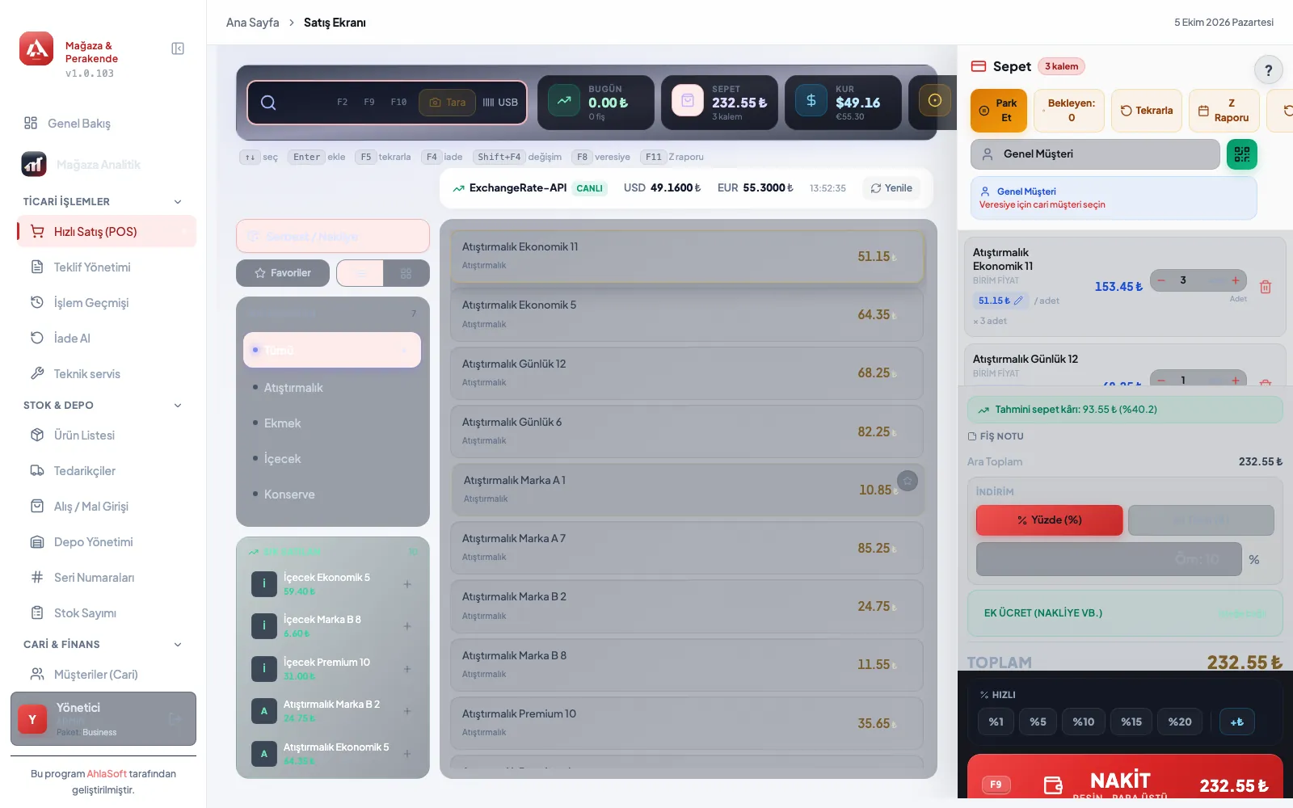The height and width of the screenshot is (808, 1293).
Task: Collapse the TİCARİ İŞLEMLER section
Action: point(178,202)
